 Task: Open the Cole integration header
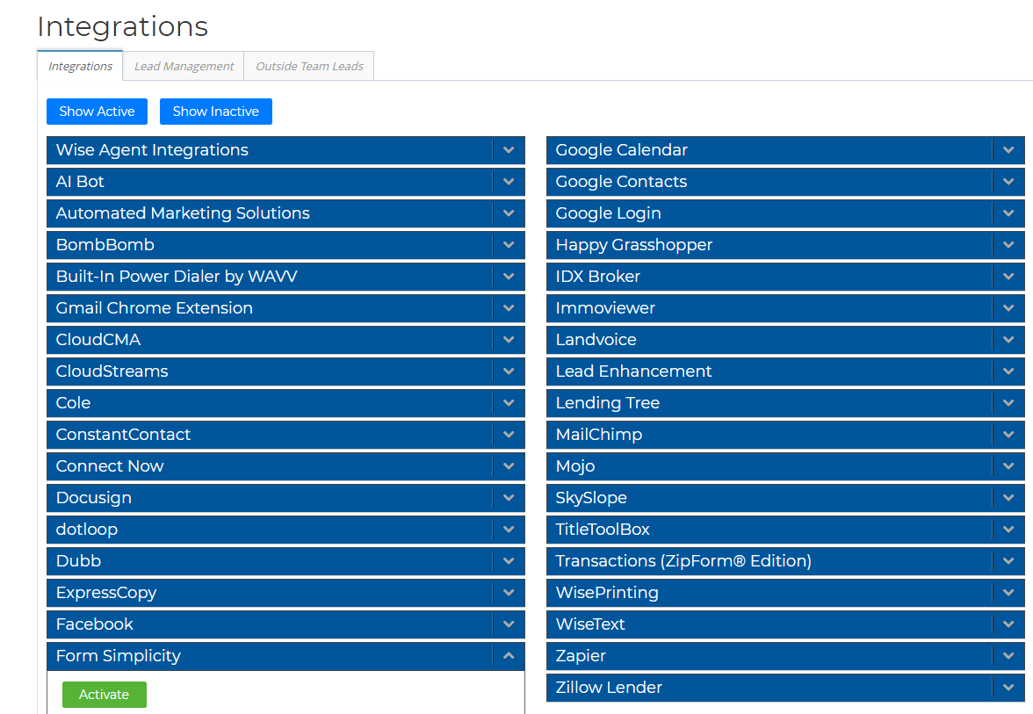[285, 402]
